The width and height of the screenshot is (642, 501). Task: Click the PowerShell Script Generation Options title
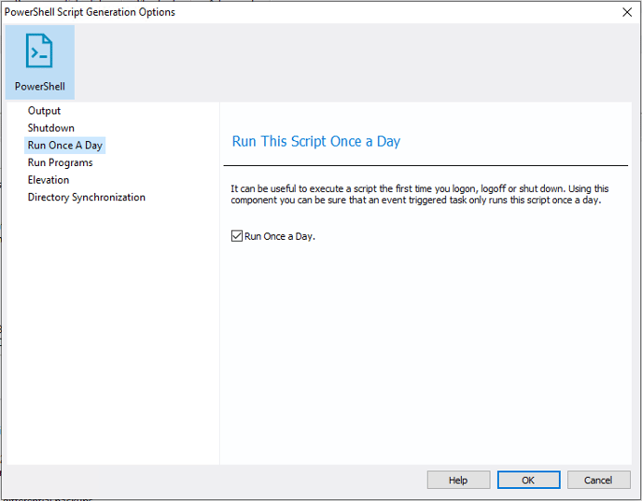click(x=90, y=12)
